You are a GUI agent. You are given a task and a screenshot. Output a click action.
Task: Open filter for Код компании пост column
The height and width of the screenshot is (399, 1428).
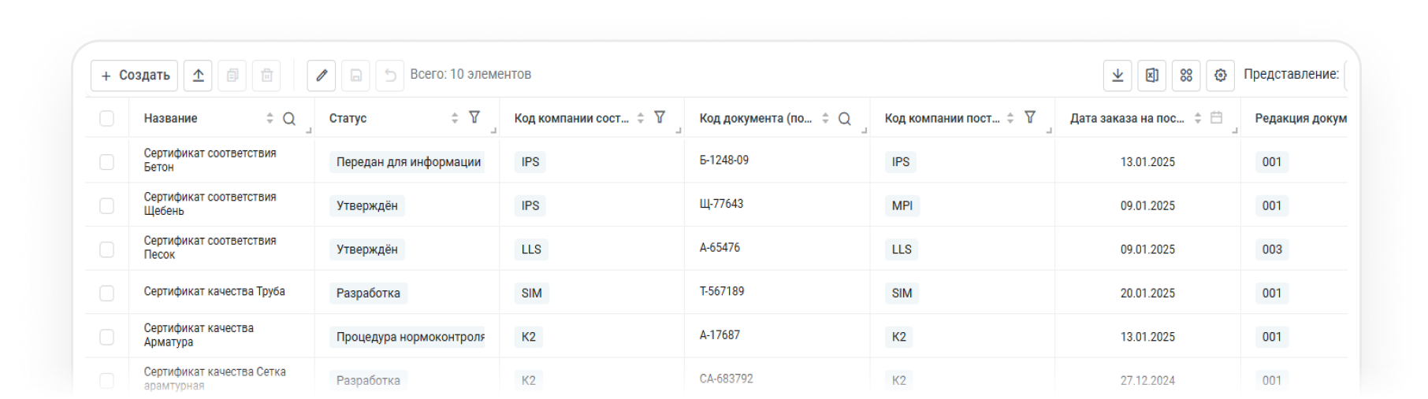[x=1029, y=117]
